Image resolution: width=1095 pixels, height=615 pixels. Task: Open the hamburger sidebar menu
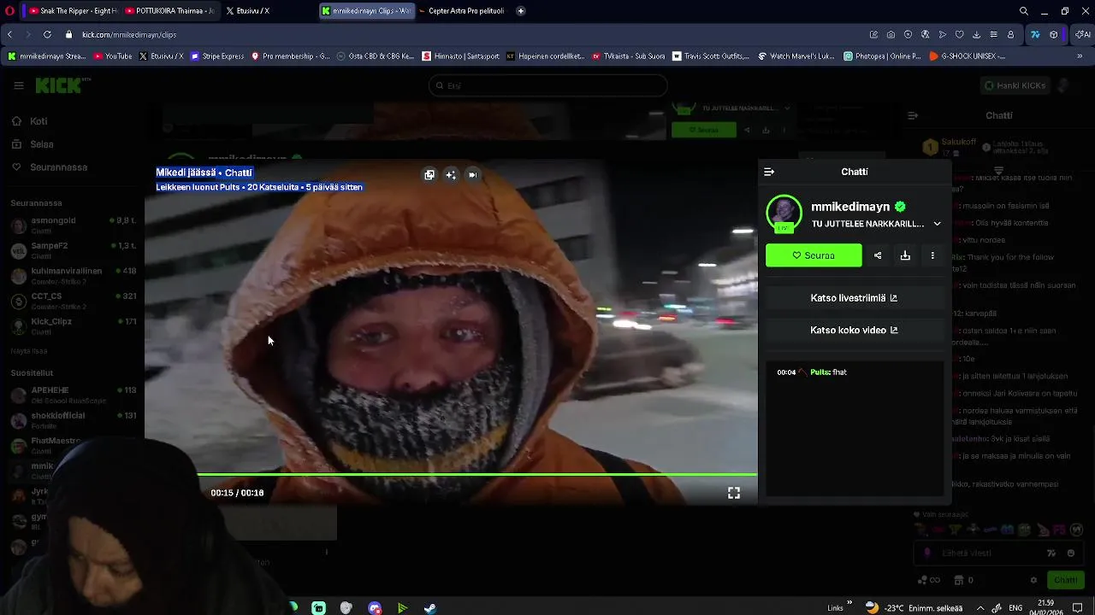[19, 85]
